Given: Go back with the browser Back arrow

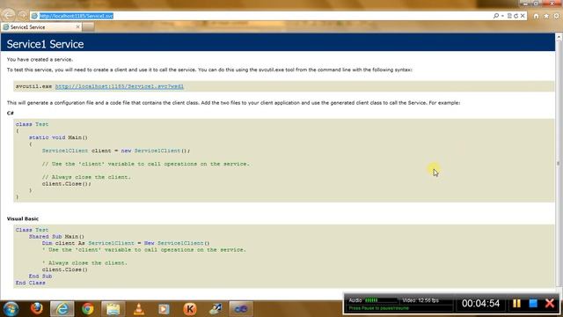Looking at the screenshot, I should coord(8,15).
